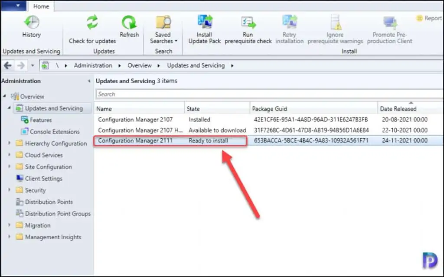Click the Check for updates icon
444x277 pixels.
[92, 23]
